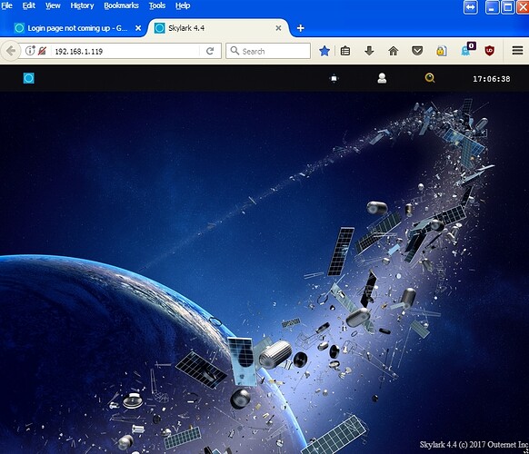Click the Ghostery extension icon
The height and width of the screenshot is (454, 529).
467,50
